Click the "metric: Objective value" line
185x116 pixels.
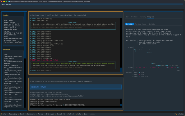point(148,31)
